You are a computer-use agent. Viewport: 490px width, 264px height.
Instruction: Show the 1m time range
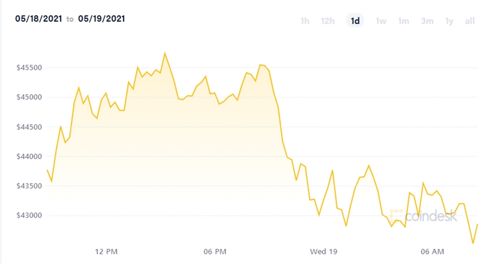[x=403, y=22]
